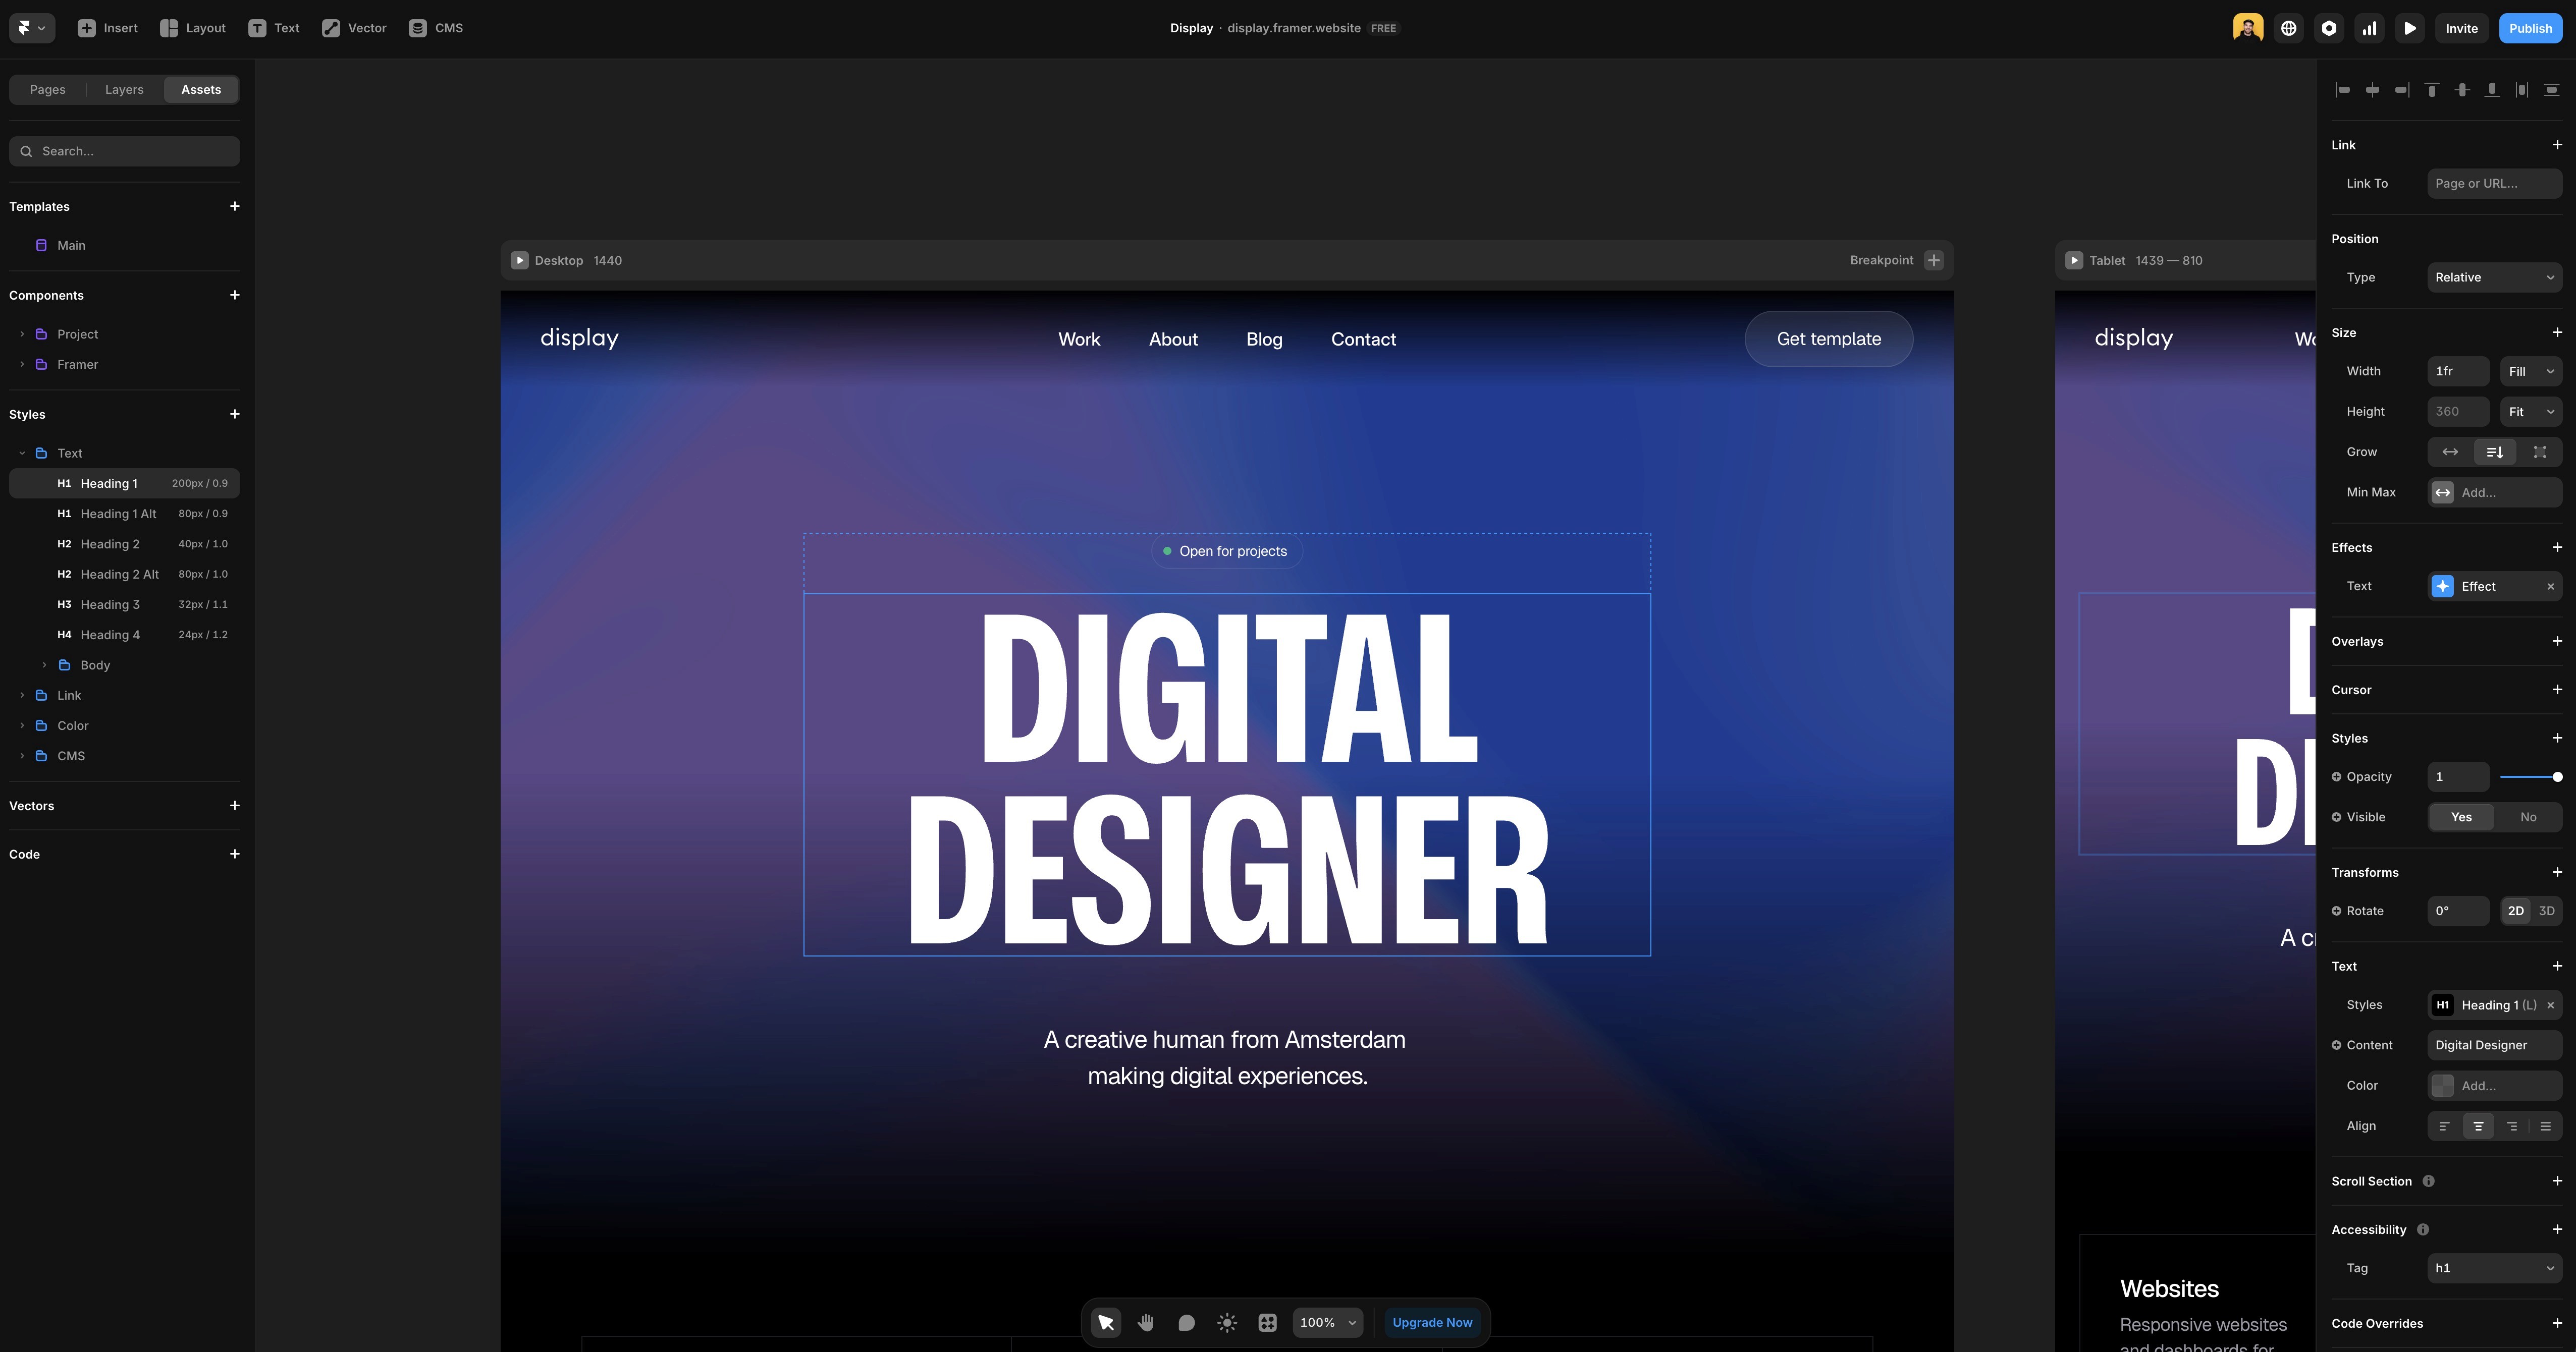Viewport: 2576px width, 1352px height.
Task: Set Visible to No in the Styles section
Action: click(x=2529, y=816)
